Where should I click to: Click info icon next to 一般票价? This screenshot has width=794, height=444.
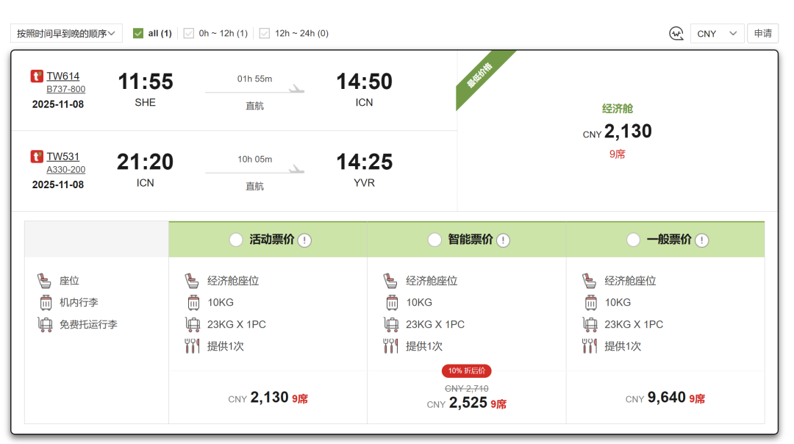point(701,240)
